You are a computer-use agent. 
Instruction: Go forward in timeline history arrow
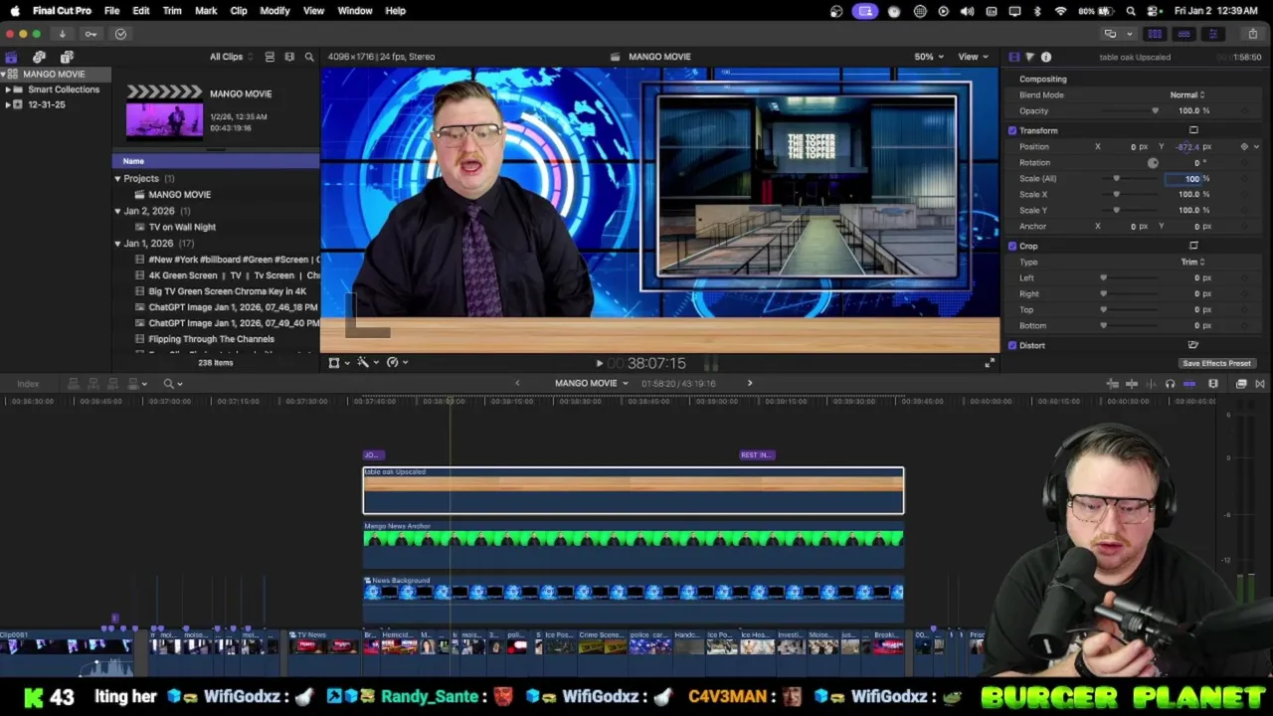pos(750,384)
